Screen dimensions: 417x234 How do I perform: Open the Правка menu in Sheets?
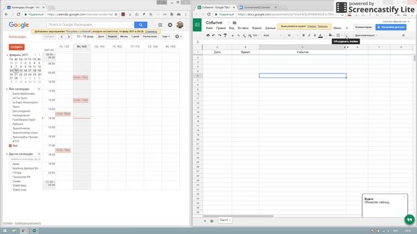click(x=221, y=28)
